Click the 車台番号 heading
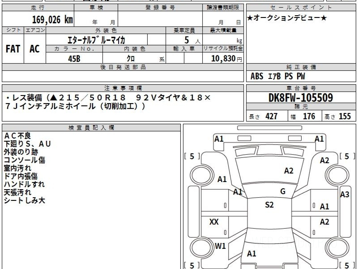The image size is (358, 269). tap(301, 88)
